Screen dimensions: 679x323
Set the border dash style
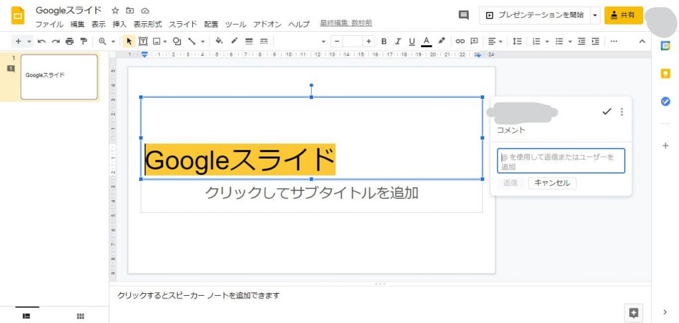[264, 42]
